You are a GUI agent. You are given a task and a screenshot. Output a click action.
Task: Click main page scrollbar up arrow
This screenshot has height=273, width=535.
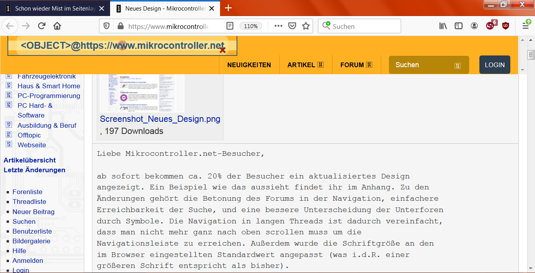click(x=531, y=40)
